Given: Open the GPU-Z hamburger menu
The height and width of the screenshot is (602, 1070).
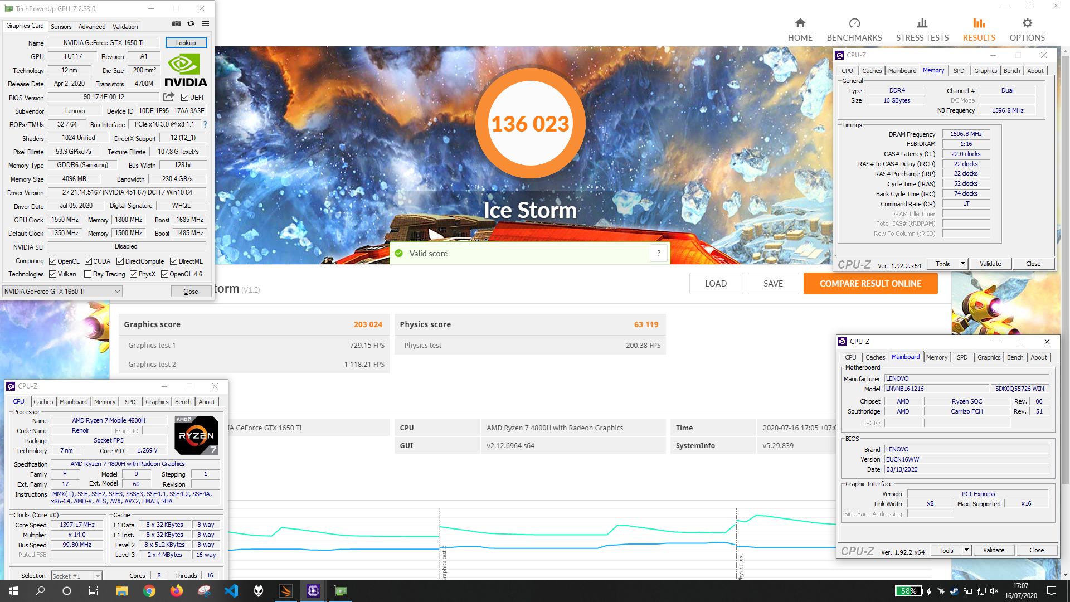Looking at the screenshot, I should (x=205, y=24).
